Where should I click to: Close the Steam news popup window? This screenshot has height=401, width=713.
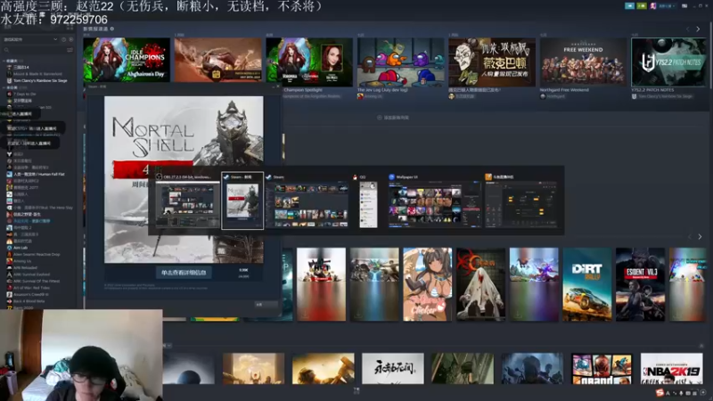278,86
